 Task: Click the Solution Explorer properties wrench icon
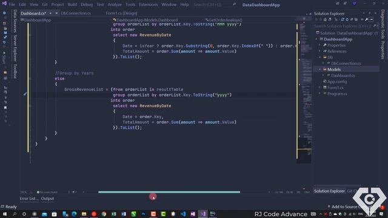pos(366,19)
